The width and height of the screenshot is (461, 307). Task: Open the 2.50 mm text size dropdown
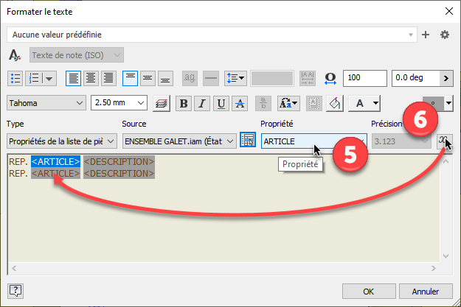pyautogui.click(x=142, y=104)
